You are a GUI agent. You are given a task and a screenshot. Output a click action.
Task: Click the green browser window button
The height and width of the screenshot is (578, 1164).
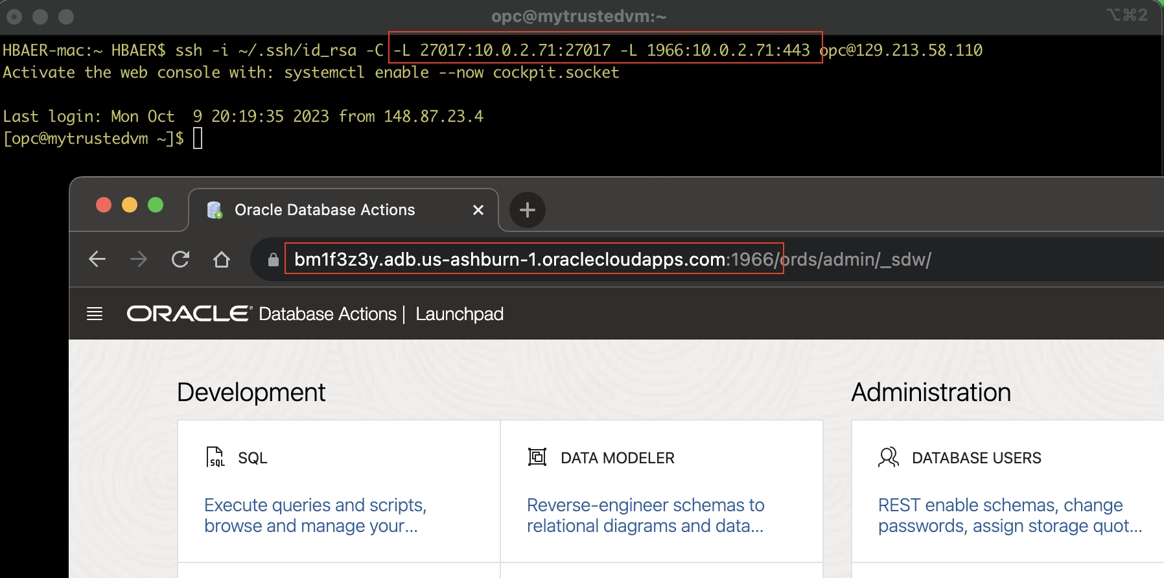pyautogui.click(x=156, y=205)
